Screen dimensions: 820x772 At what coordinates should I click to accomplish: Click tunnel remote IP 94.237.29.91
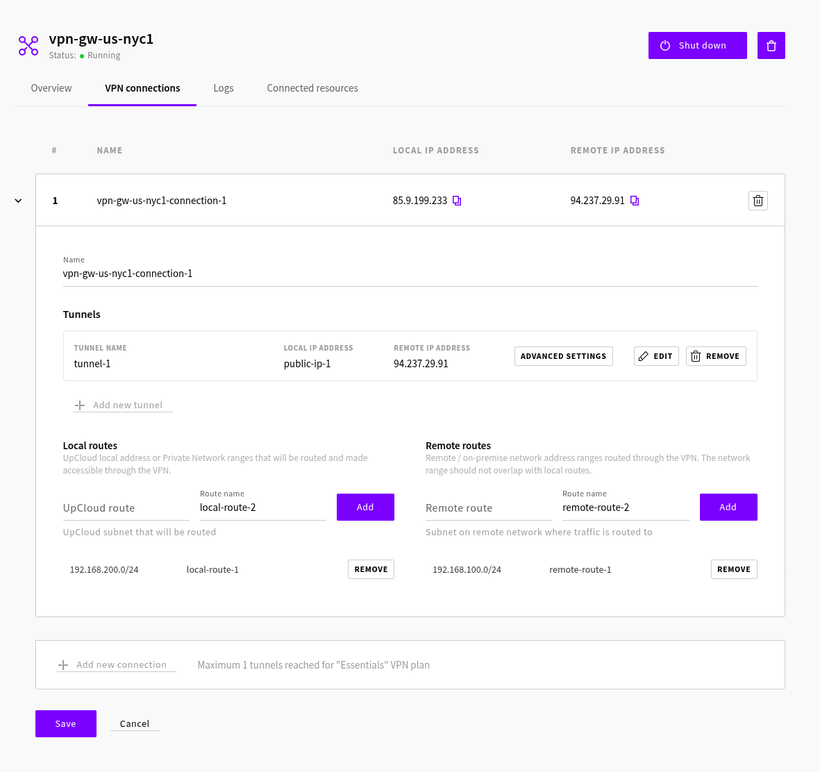pyautogui.click(x=421, y=364)
